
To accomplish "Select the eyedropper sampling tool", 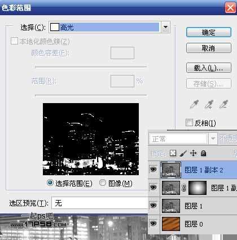I will click(194, 104).
